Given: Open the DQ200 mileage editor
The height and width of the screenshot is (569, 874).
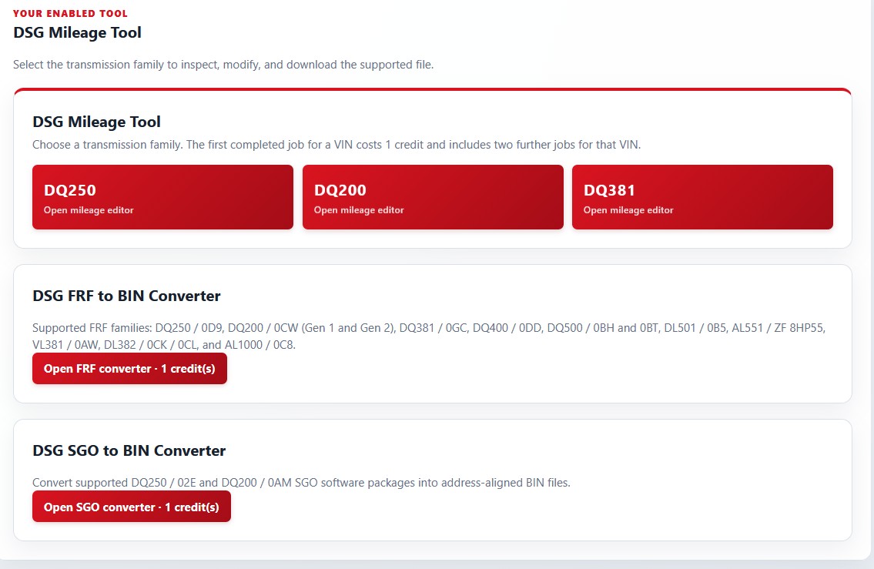Looking at the screenshot, I should pos(433,197).
